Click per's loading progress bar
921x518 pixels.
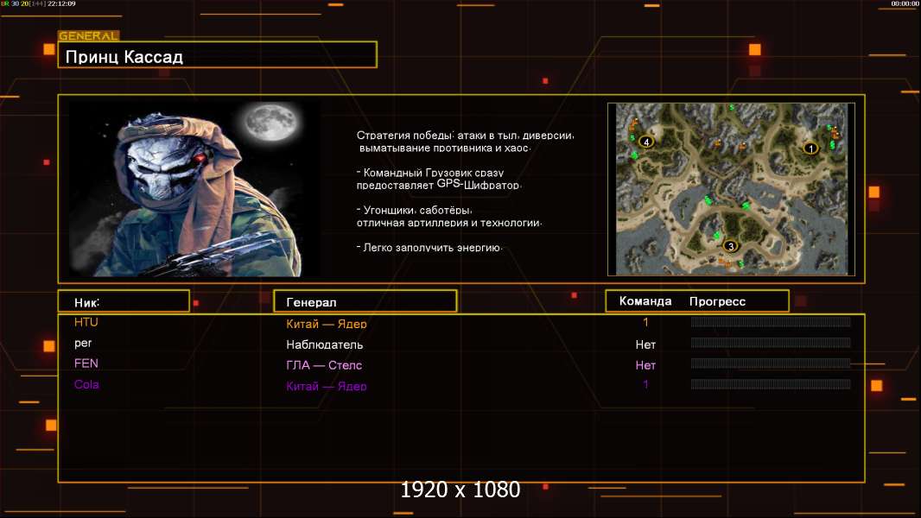(771, 343)
